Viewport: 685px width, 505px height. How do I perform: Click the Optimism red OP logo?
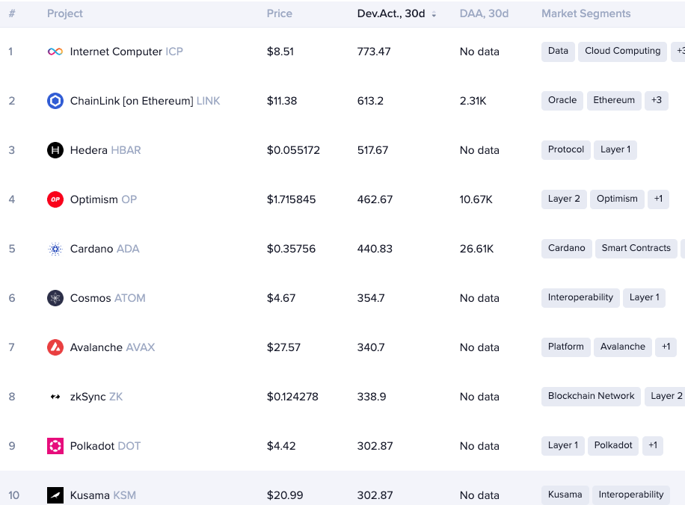pyautogui.click(x=55, y=199)
